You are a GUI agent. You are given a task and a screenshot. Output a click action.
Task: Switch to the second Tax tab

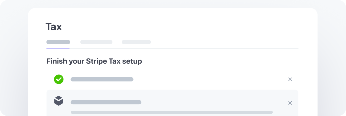[x=96, y=42]
